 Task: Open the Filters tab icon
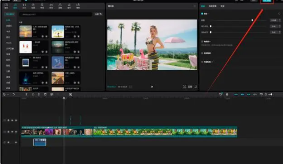60,6
